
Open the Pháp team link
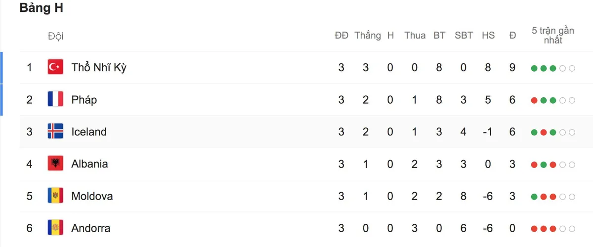(84, 100)
